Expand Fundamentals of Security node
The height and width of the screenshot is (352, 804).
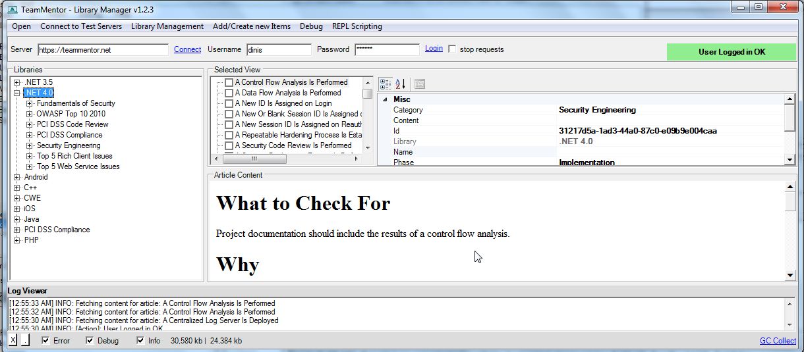coord(30,103)
